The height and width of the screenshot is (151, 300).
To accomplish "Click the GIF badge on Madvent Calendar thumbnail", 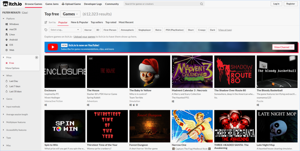I will coord(176,59).
